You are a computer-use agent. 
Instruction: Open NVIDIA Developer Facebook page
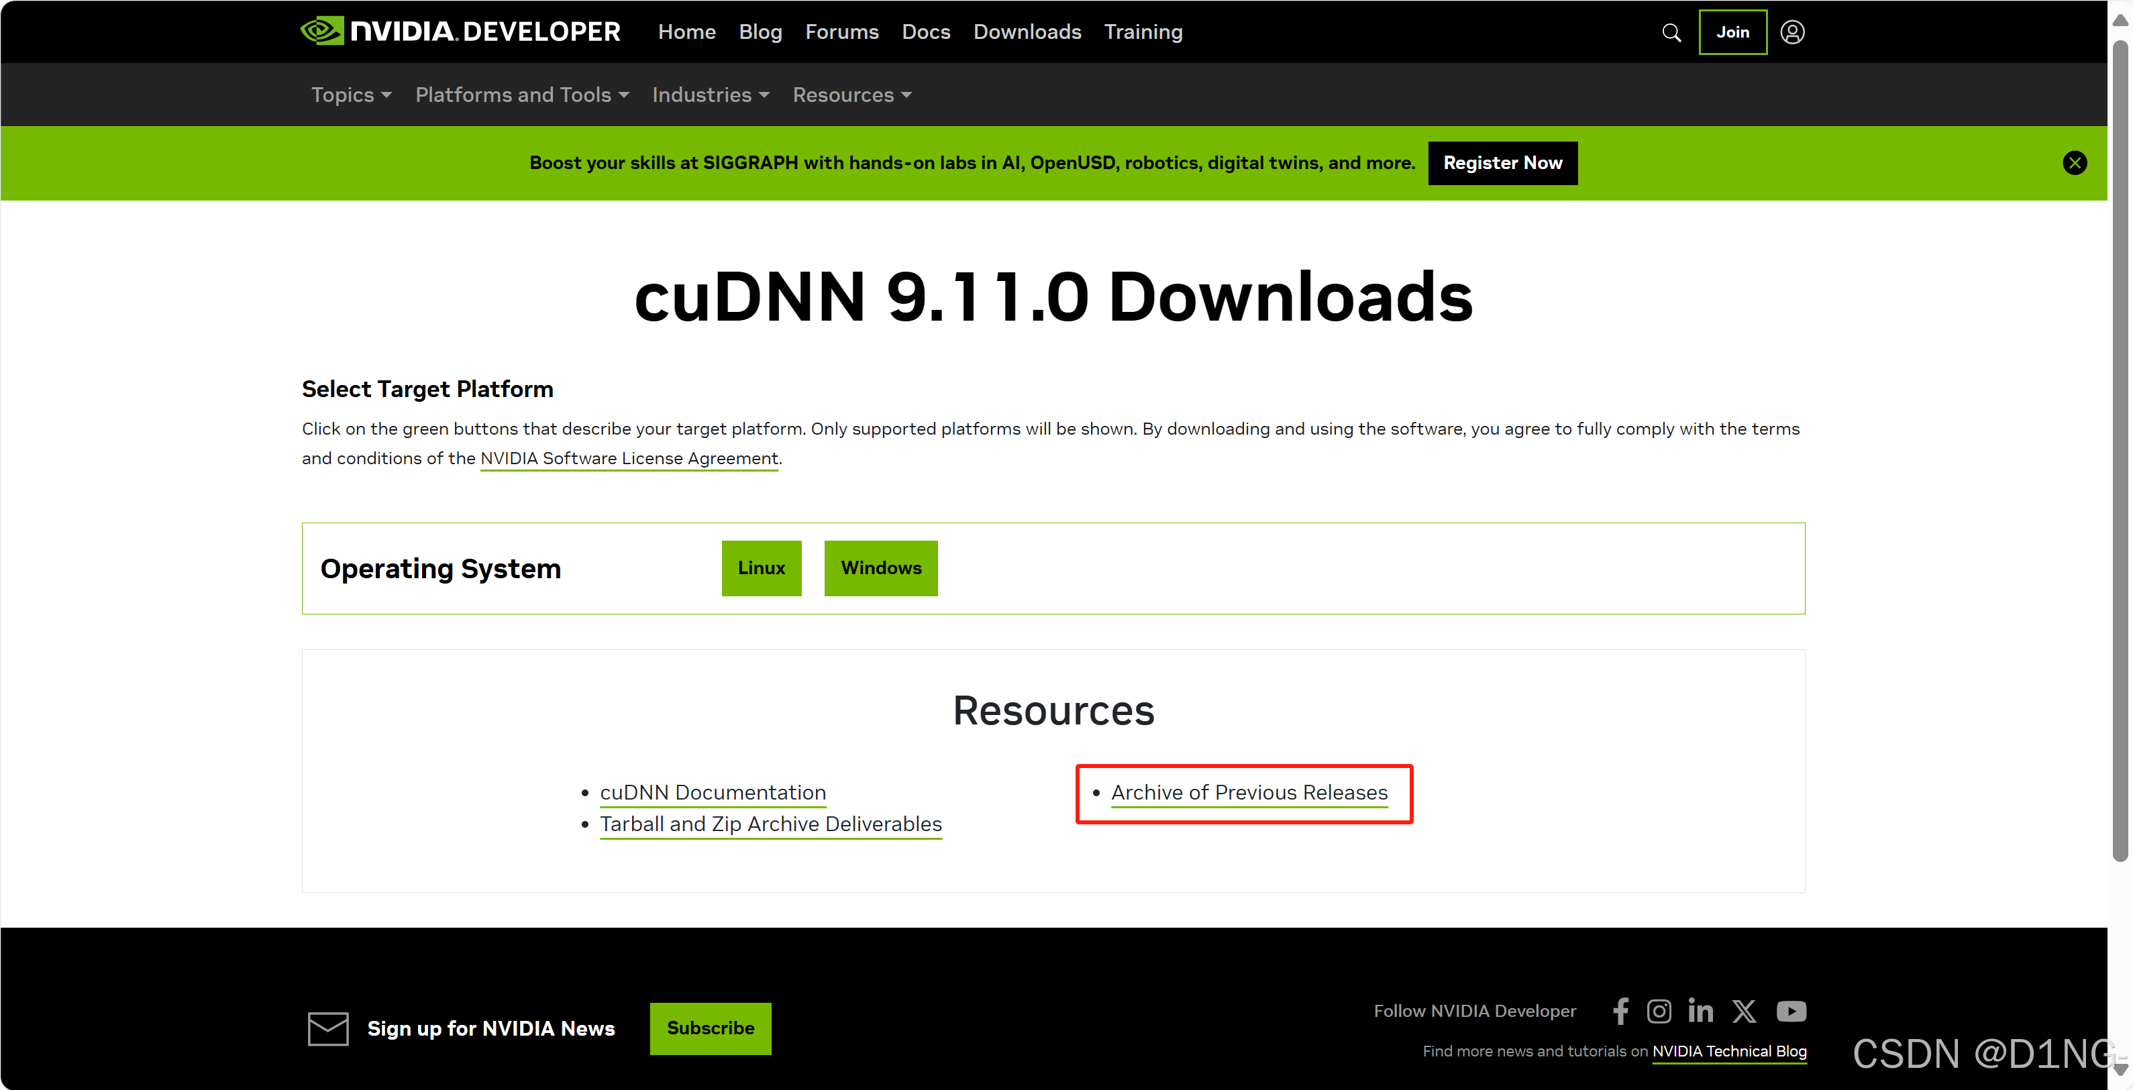pos(1620,1011)
